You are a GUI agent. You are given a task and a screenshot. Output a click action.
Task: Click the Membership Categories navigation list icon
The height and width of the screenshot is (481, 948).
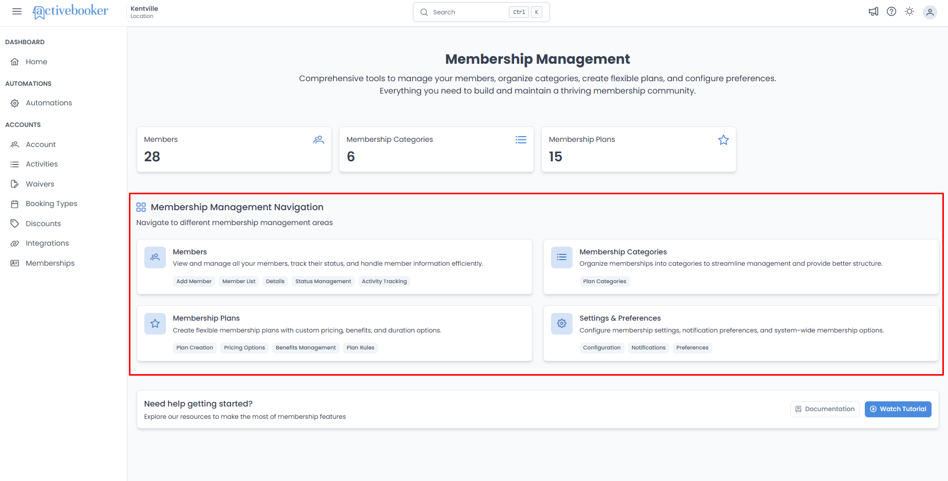562,257
